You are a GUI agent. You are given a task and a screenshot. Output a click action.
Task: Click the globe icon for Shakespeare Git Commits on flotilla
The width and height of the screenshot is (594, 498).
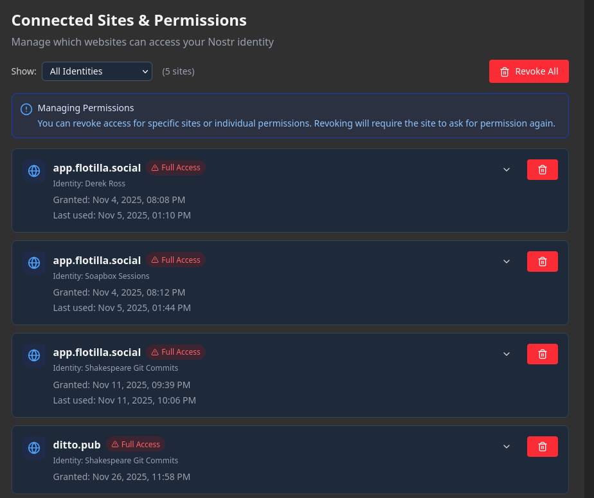point(33,355)
